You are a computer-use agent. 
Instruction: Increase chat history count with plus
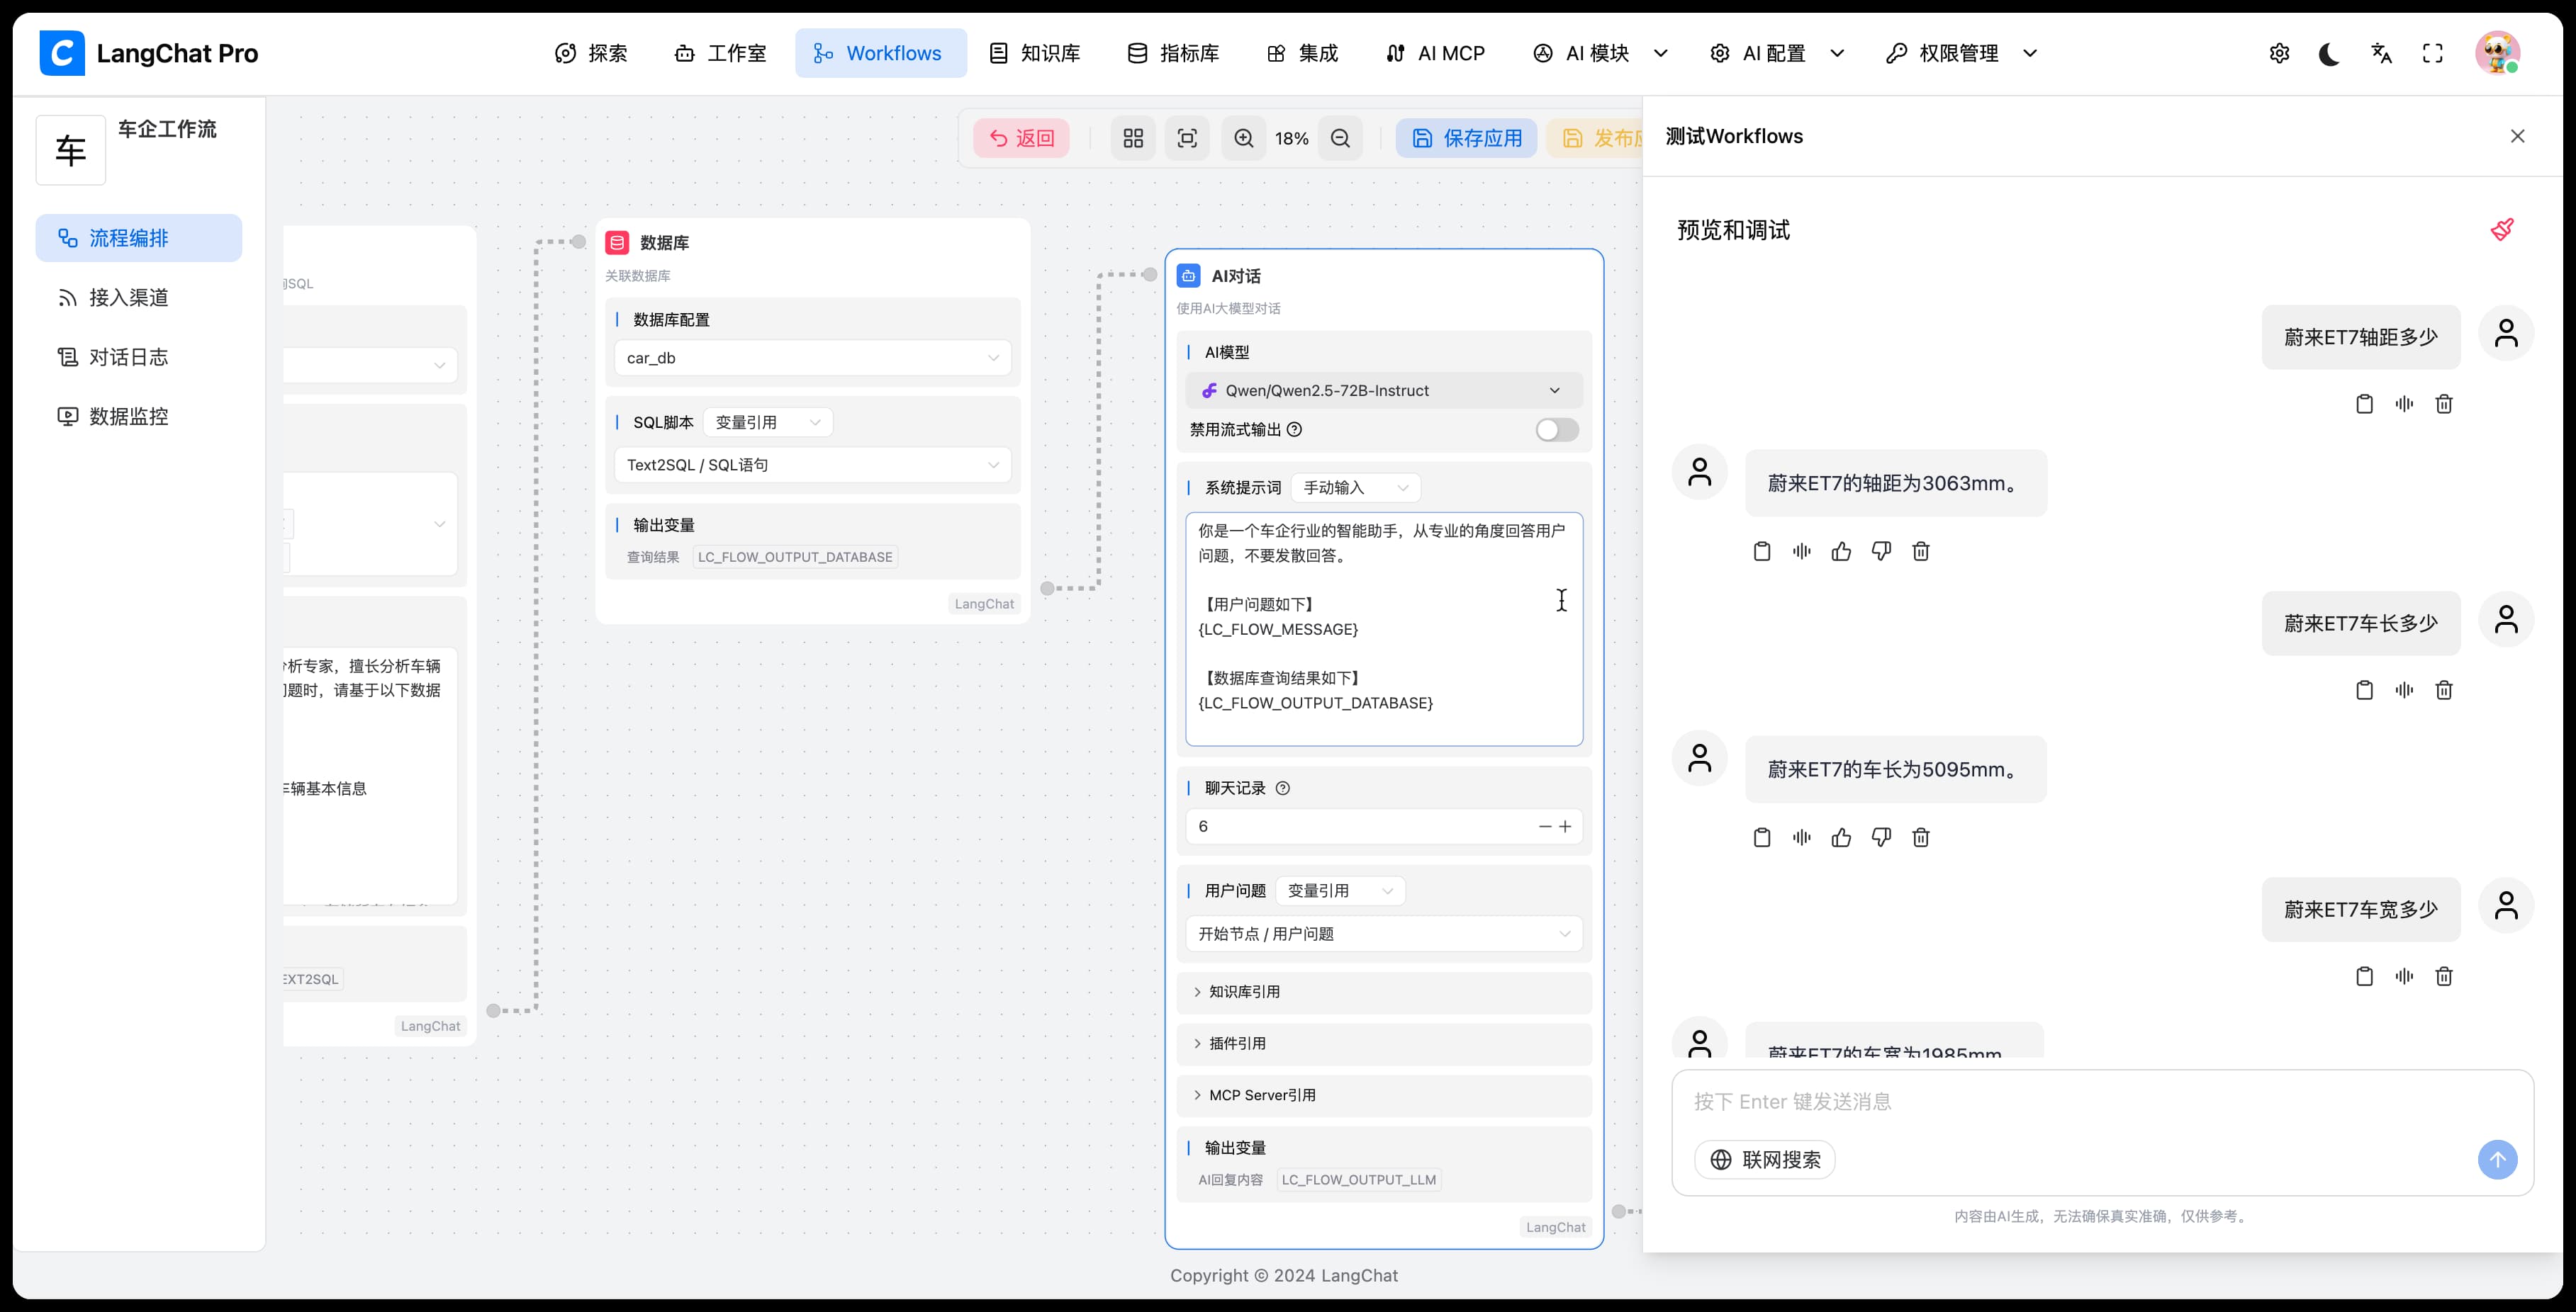point(1565,826)
